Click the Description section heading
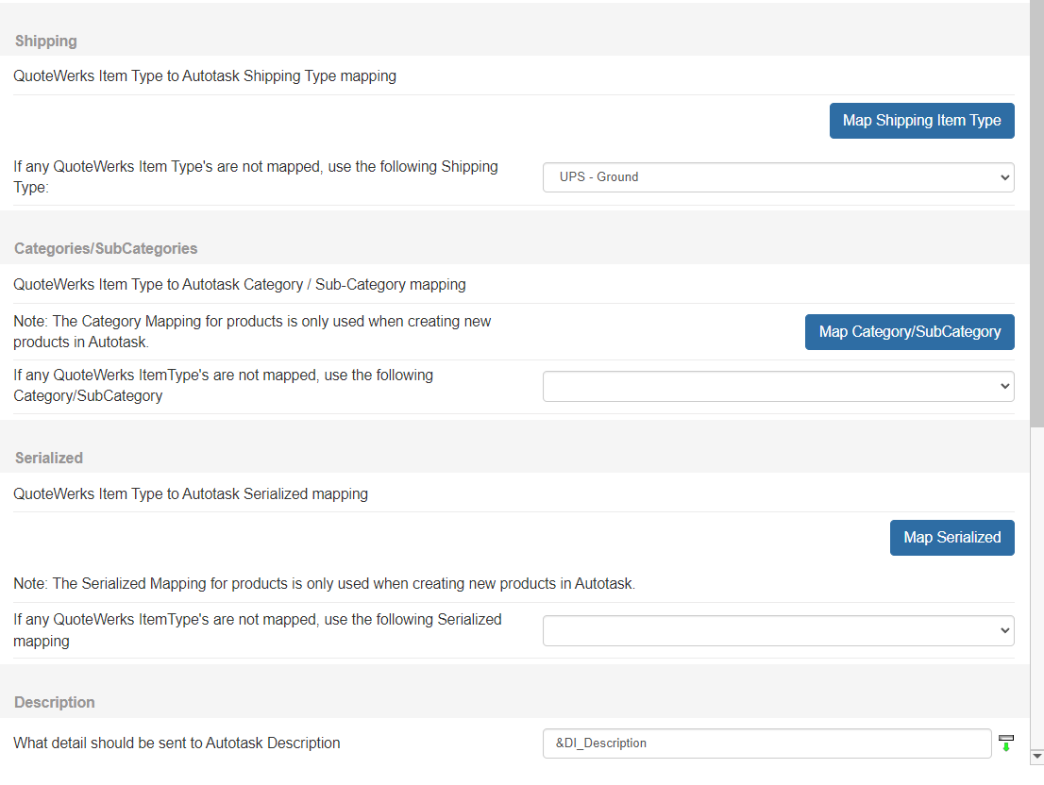 click(x=55, y=703)
